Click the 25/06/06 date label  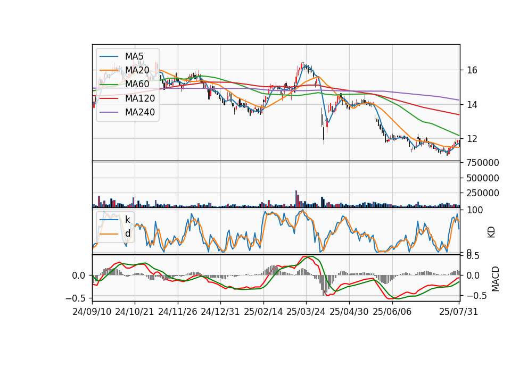tap(392, 312)
